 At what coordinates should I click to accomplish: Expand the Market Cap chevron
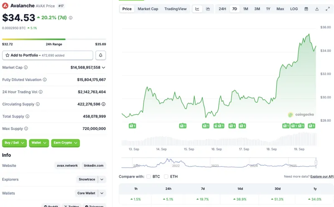click(x=104, y=68)
